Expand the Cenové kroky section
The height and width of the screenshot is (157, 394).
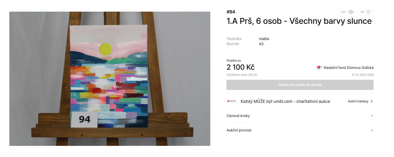pyautogui.click(x=300, y=116)
